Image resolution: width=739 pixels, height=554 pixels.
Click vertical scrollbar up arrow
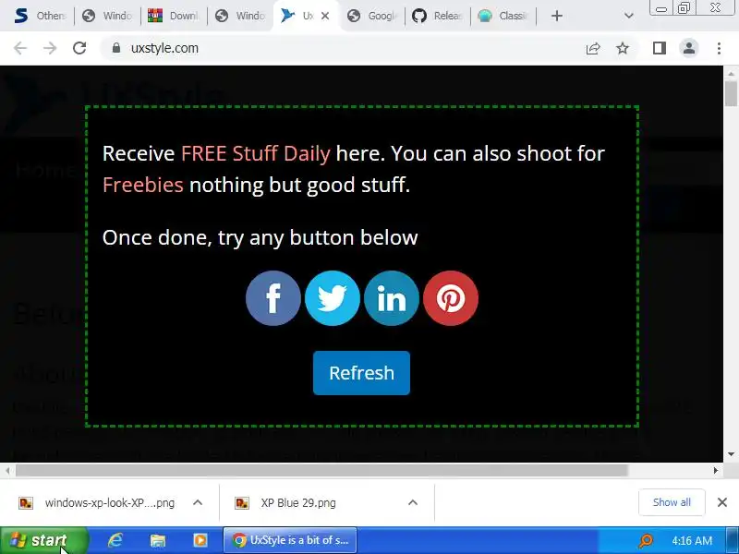pos(731,74)
